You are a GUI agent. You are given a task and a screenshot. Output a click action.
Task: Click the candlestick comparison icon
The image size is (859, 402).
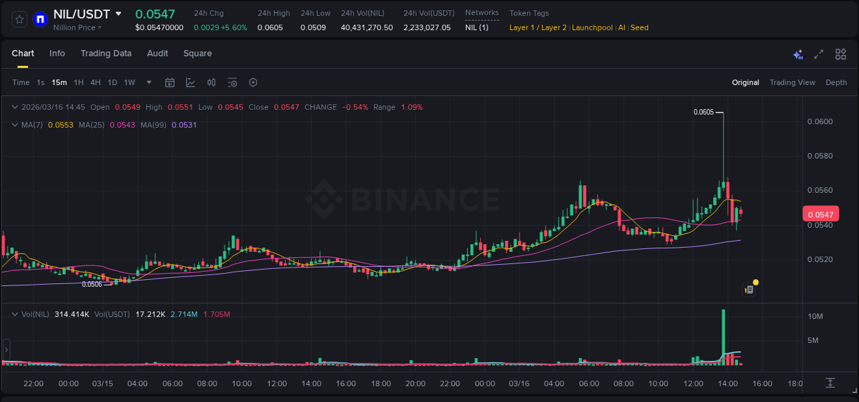coord(211,82)
